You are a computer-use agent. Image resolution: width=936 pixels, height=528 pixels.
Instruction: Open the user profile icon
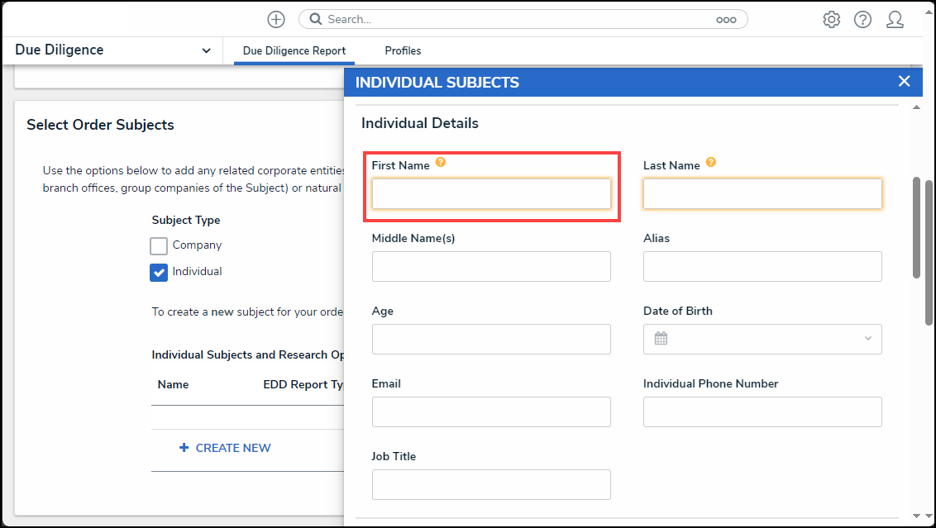(895, 20)
